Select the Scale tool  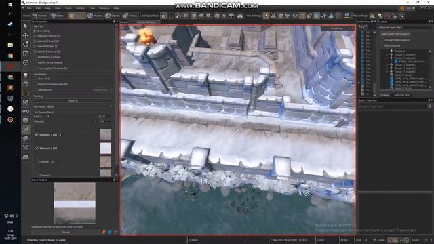click(x=26, y=54)
